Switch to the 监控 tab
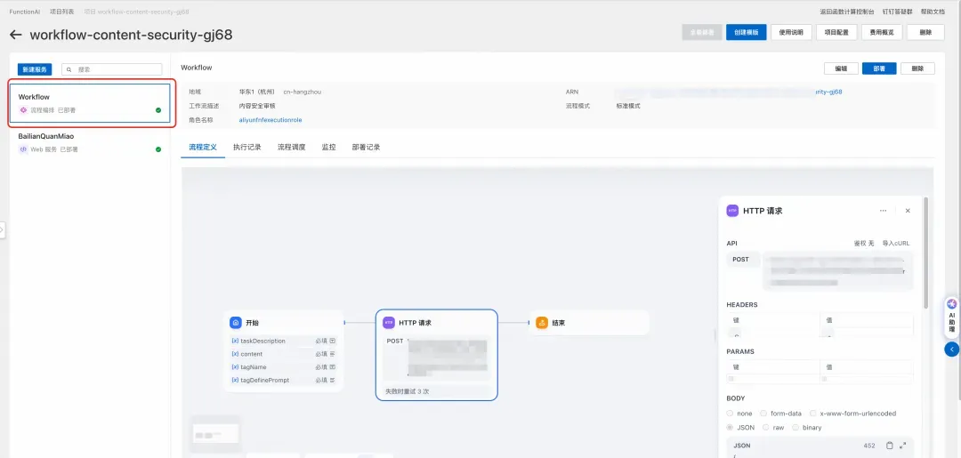 (x=328, y=148)
